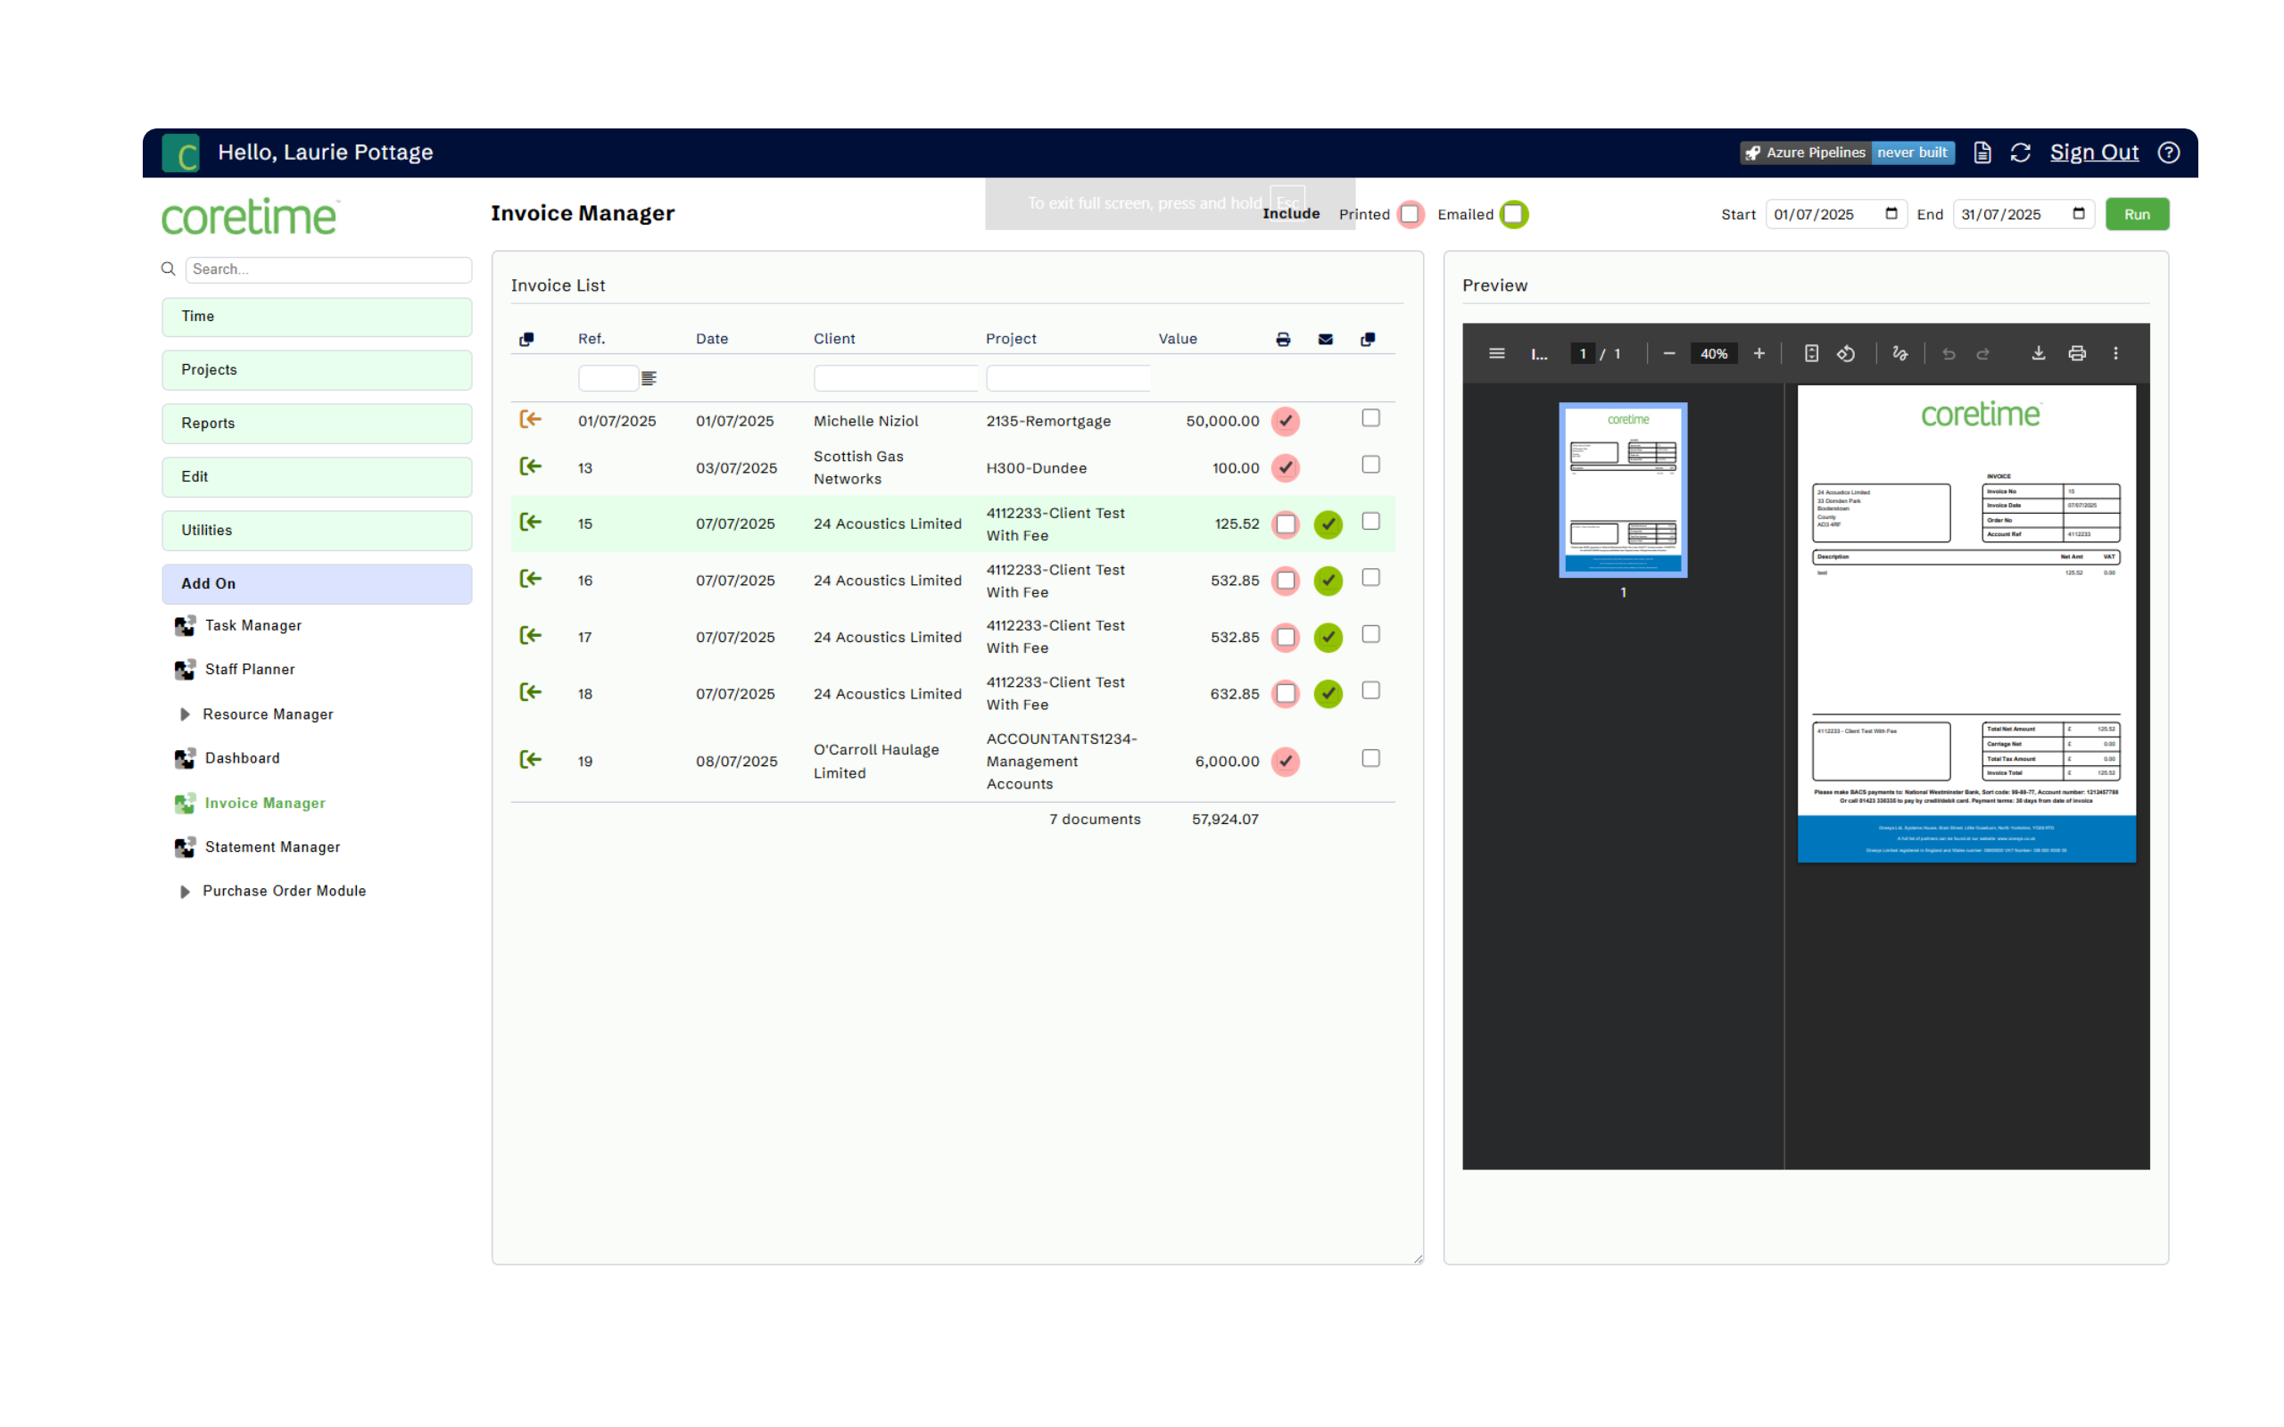The height and width of the screenshot is (1427, 2284).
Task: Rotate the invoice page in preview
Action: [x=1847, y=353]
